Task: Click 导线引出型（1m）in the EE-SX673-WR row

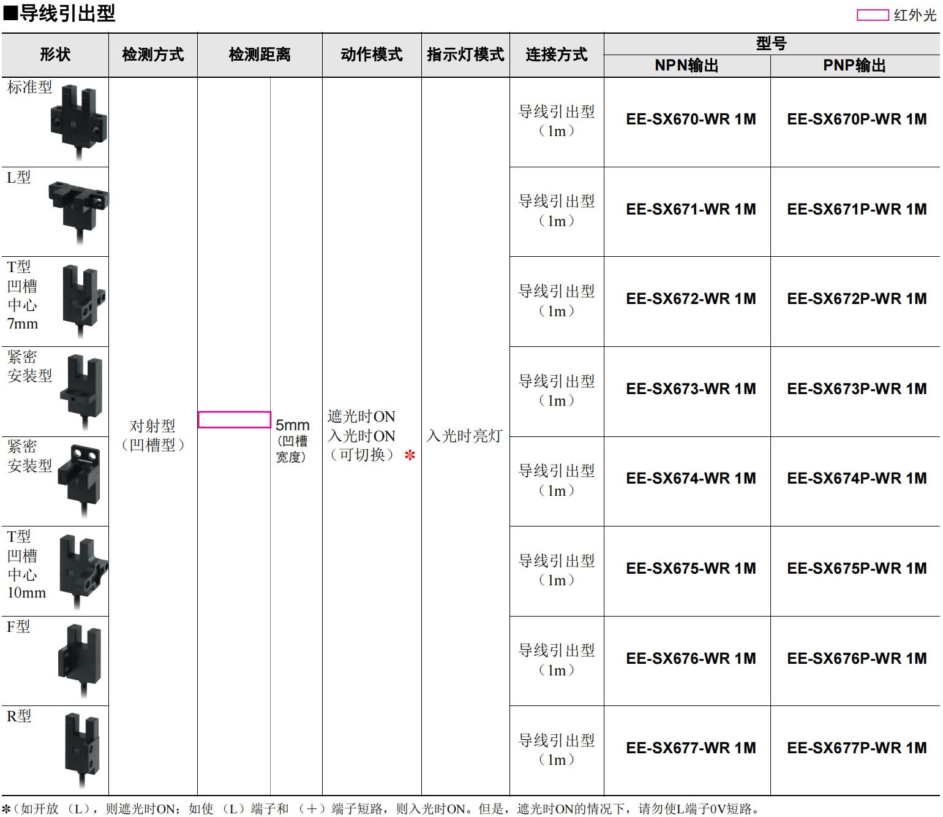Action: point(557,390)
